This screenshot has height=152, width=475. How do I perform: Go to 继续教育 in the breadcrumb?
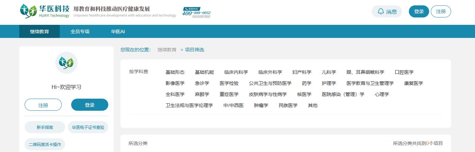[x=167, y=50]
